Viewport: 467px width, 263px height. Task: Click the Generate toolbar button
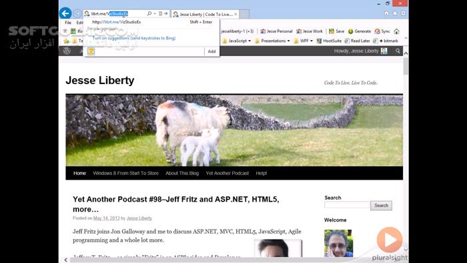(359, 31)
